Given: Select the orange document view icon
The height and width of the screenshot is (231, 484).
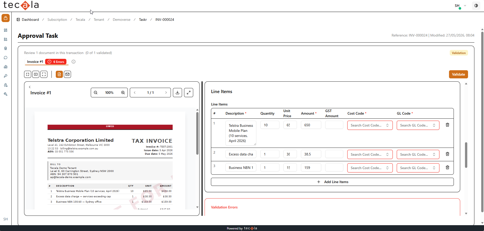Looking at the screenshot, I should click(x=59, y=74).
